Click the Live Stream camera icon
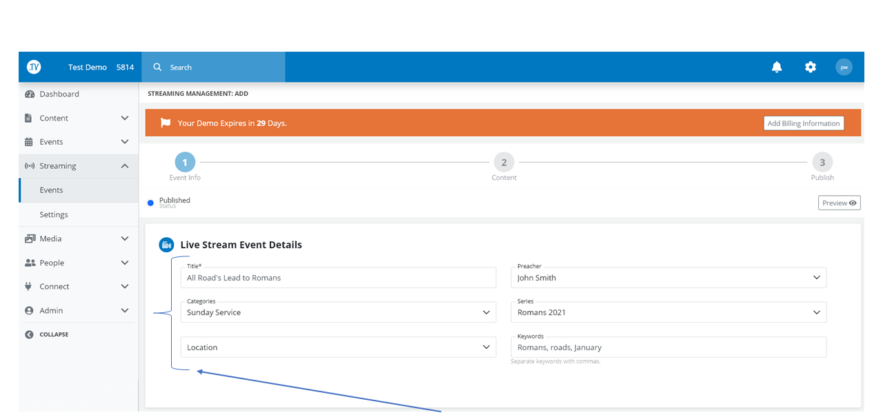This screenshot has height=415, width=883. pyautogui.click(x=166, y=245)
